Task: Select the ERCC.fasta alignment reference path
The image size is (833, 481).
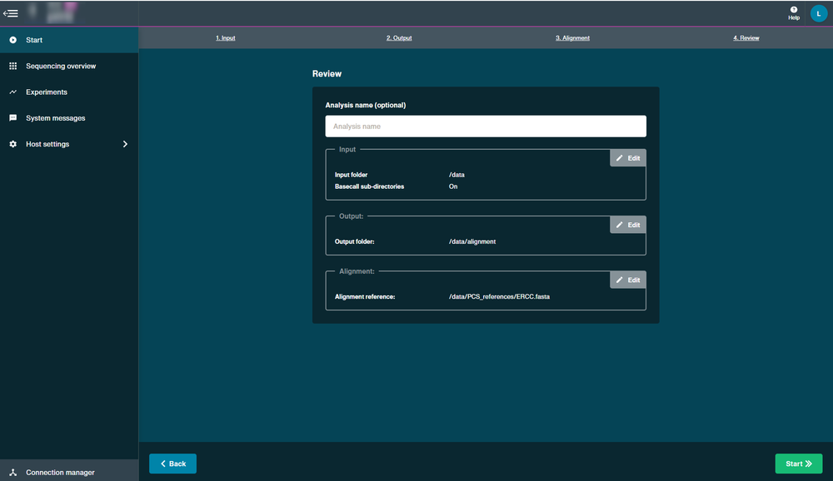Action: pyautogui.click(x=499, y=297)
